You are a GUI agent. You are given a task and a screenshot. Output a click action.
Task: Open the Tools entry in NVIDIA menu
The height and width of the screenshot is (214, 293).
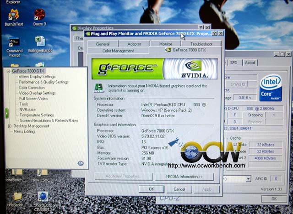[24, 104]
